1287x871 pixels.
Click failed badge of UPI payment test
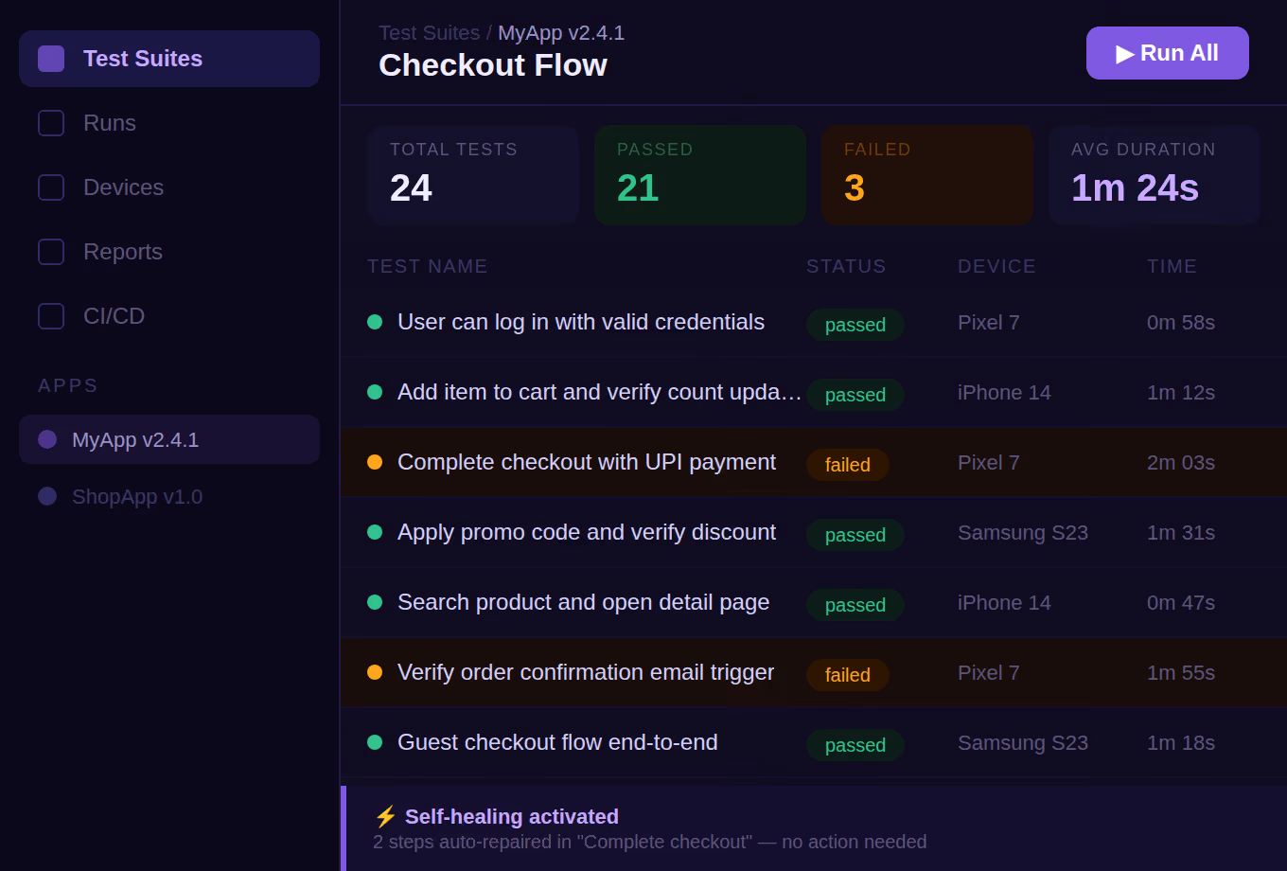[848, 465]
